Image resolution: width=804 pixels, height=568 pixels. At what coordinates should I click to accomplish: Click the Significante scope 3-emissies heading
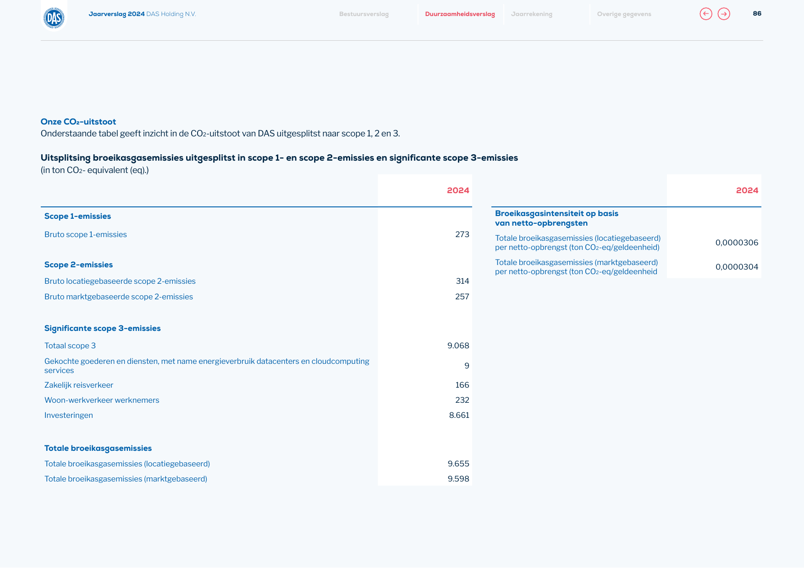pos(103,328)
